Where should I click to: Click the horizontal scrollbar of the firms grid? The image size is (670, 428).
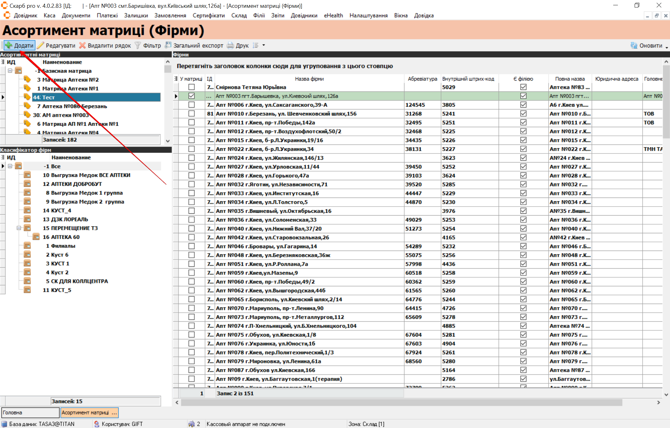tap(401, 402)
